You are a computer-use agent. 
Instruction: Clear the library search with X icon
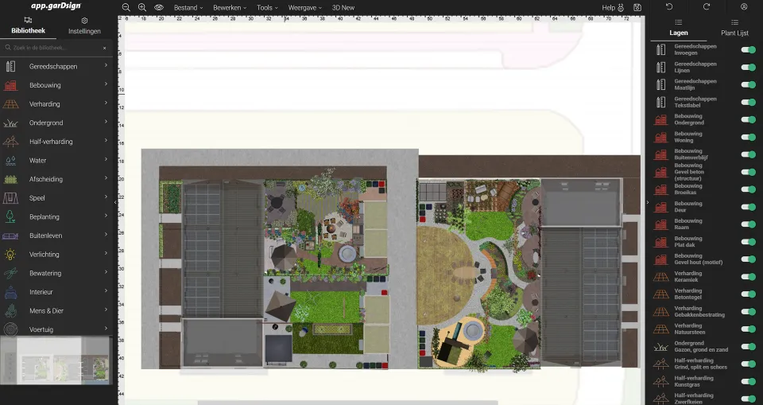point(105,48)
